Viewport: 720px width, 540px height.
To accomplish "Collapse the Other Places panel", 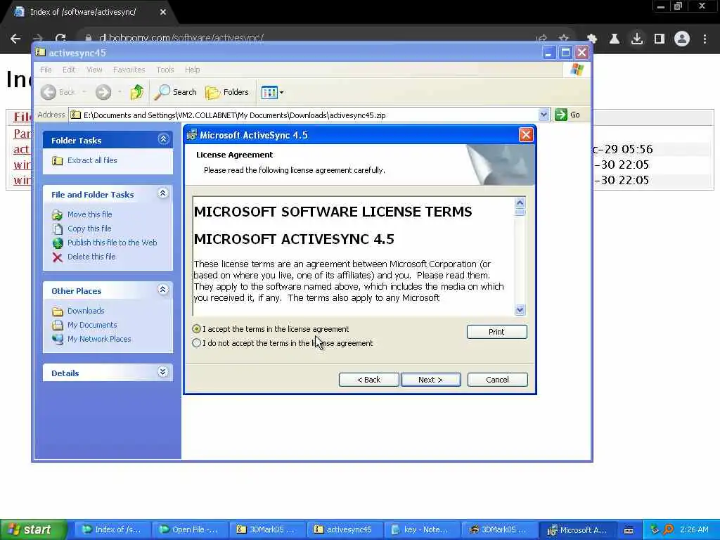I will pos(163,290).
